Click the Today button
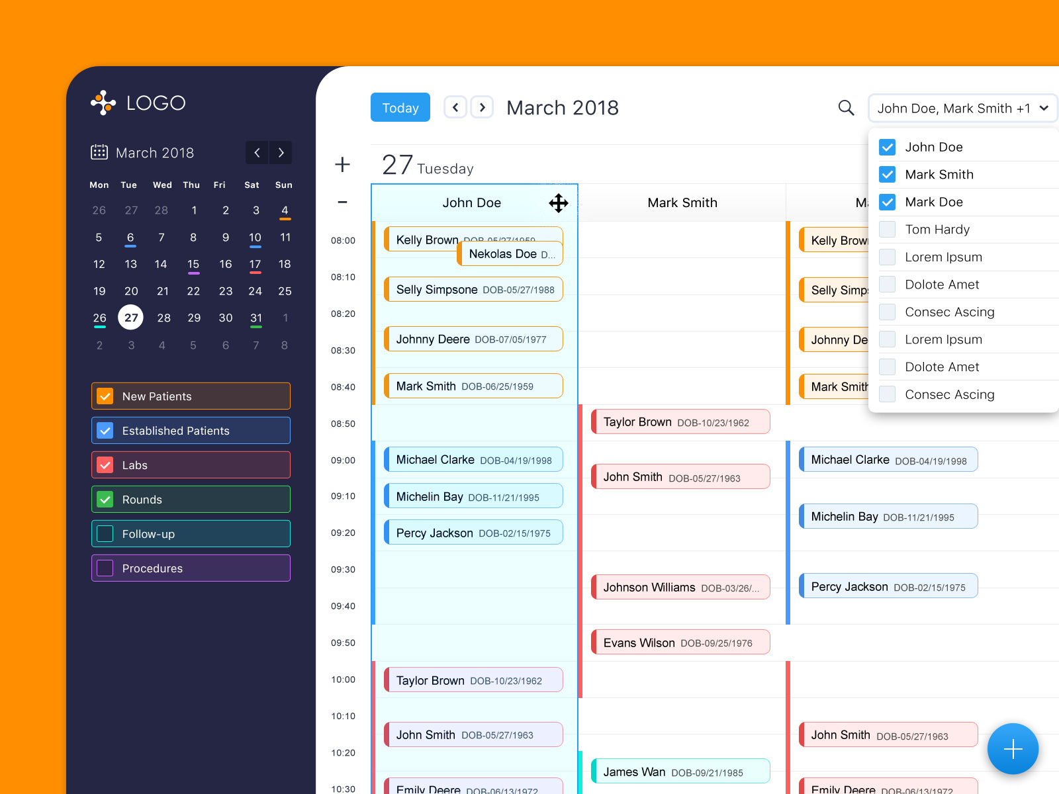The image size is (1059, 794). (x=400, y=107)
